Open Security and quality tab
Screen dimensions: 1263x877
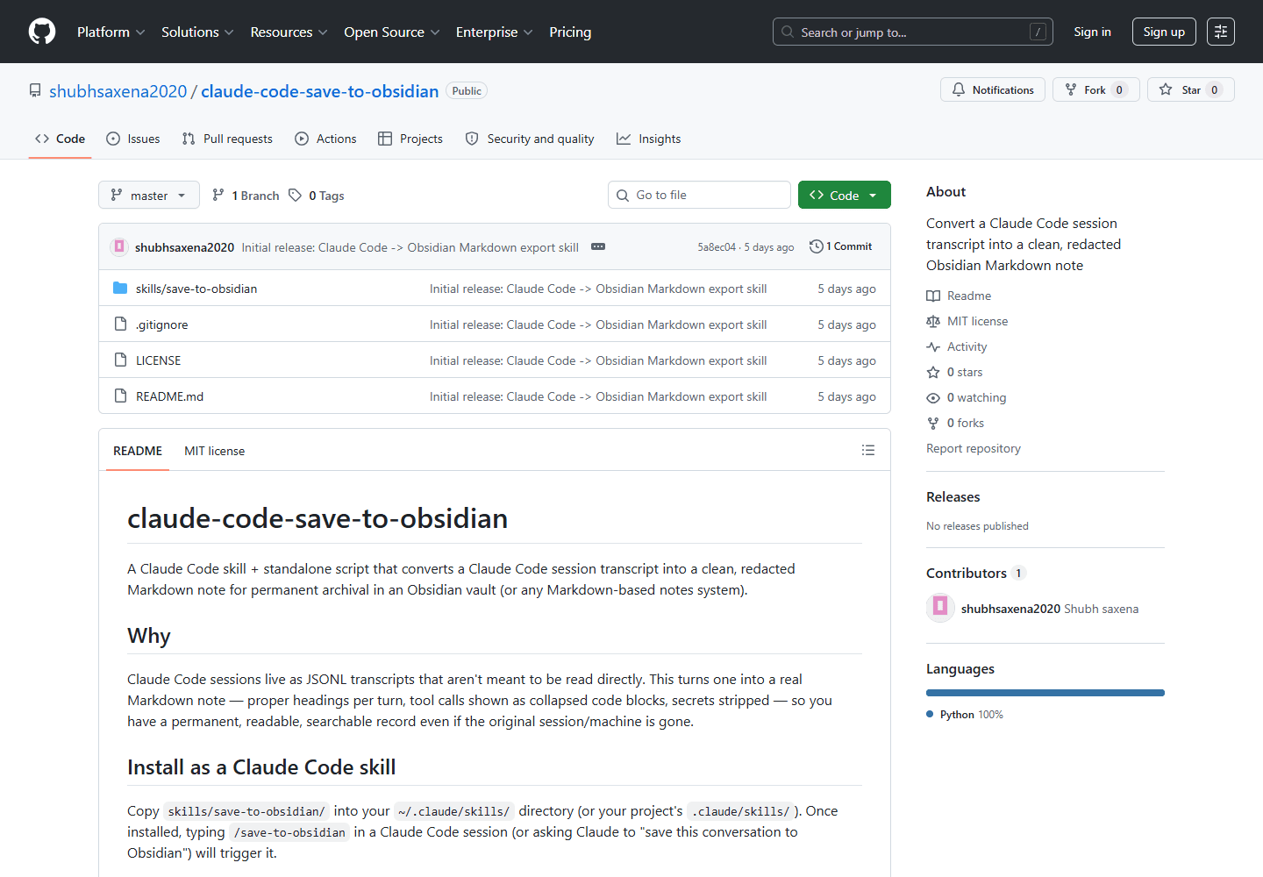(x=530, y=139)
